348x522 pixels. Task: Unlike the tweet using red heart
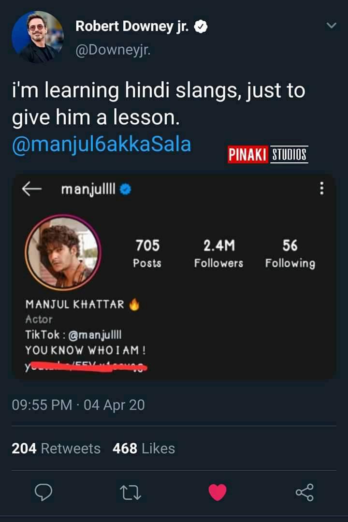(217, 493)
